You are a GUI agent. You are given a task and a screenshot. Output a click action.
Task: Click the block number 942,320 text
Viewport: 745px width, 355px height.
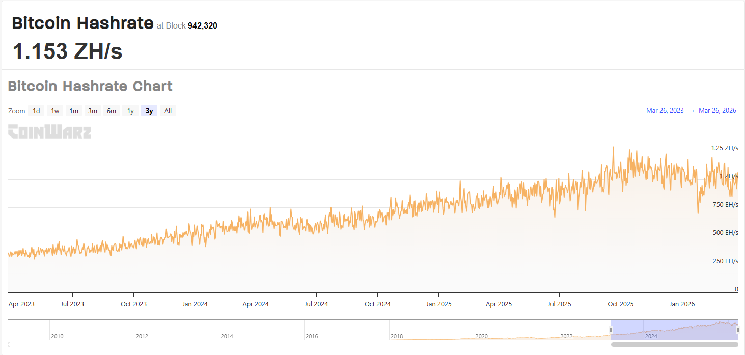202,25
